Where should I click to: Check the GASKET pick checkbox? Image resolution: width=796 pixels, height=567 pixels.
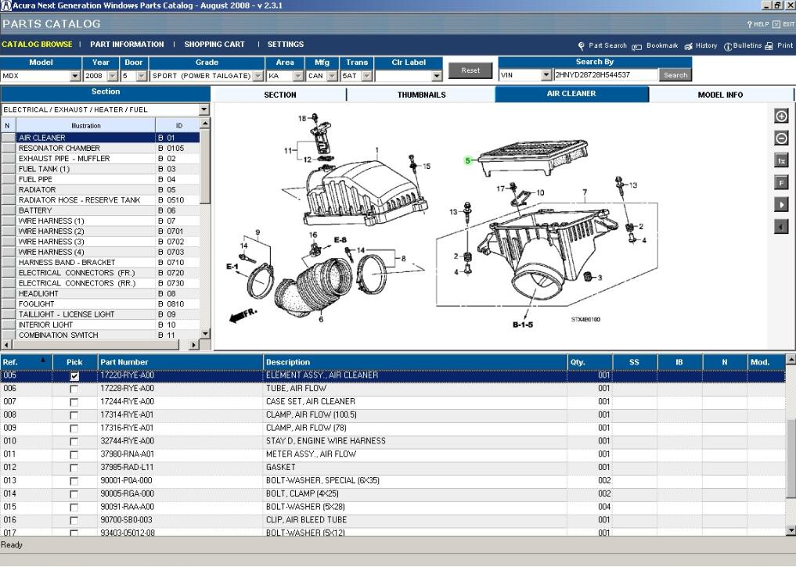(74, 468)
